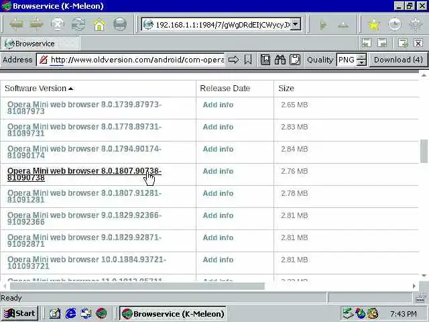Click the horizontal scrollbar right arrow
The height and width of the screenshot is (322, 429).
414,286
